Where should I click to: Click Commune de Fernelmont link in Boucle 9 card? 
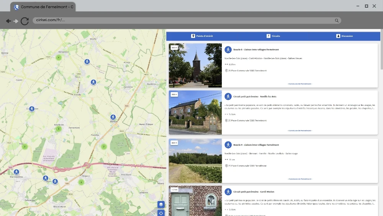point(300,179)
